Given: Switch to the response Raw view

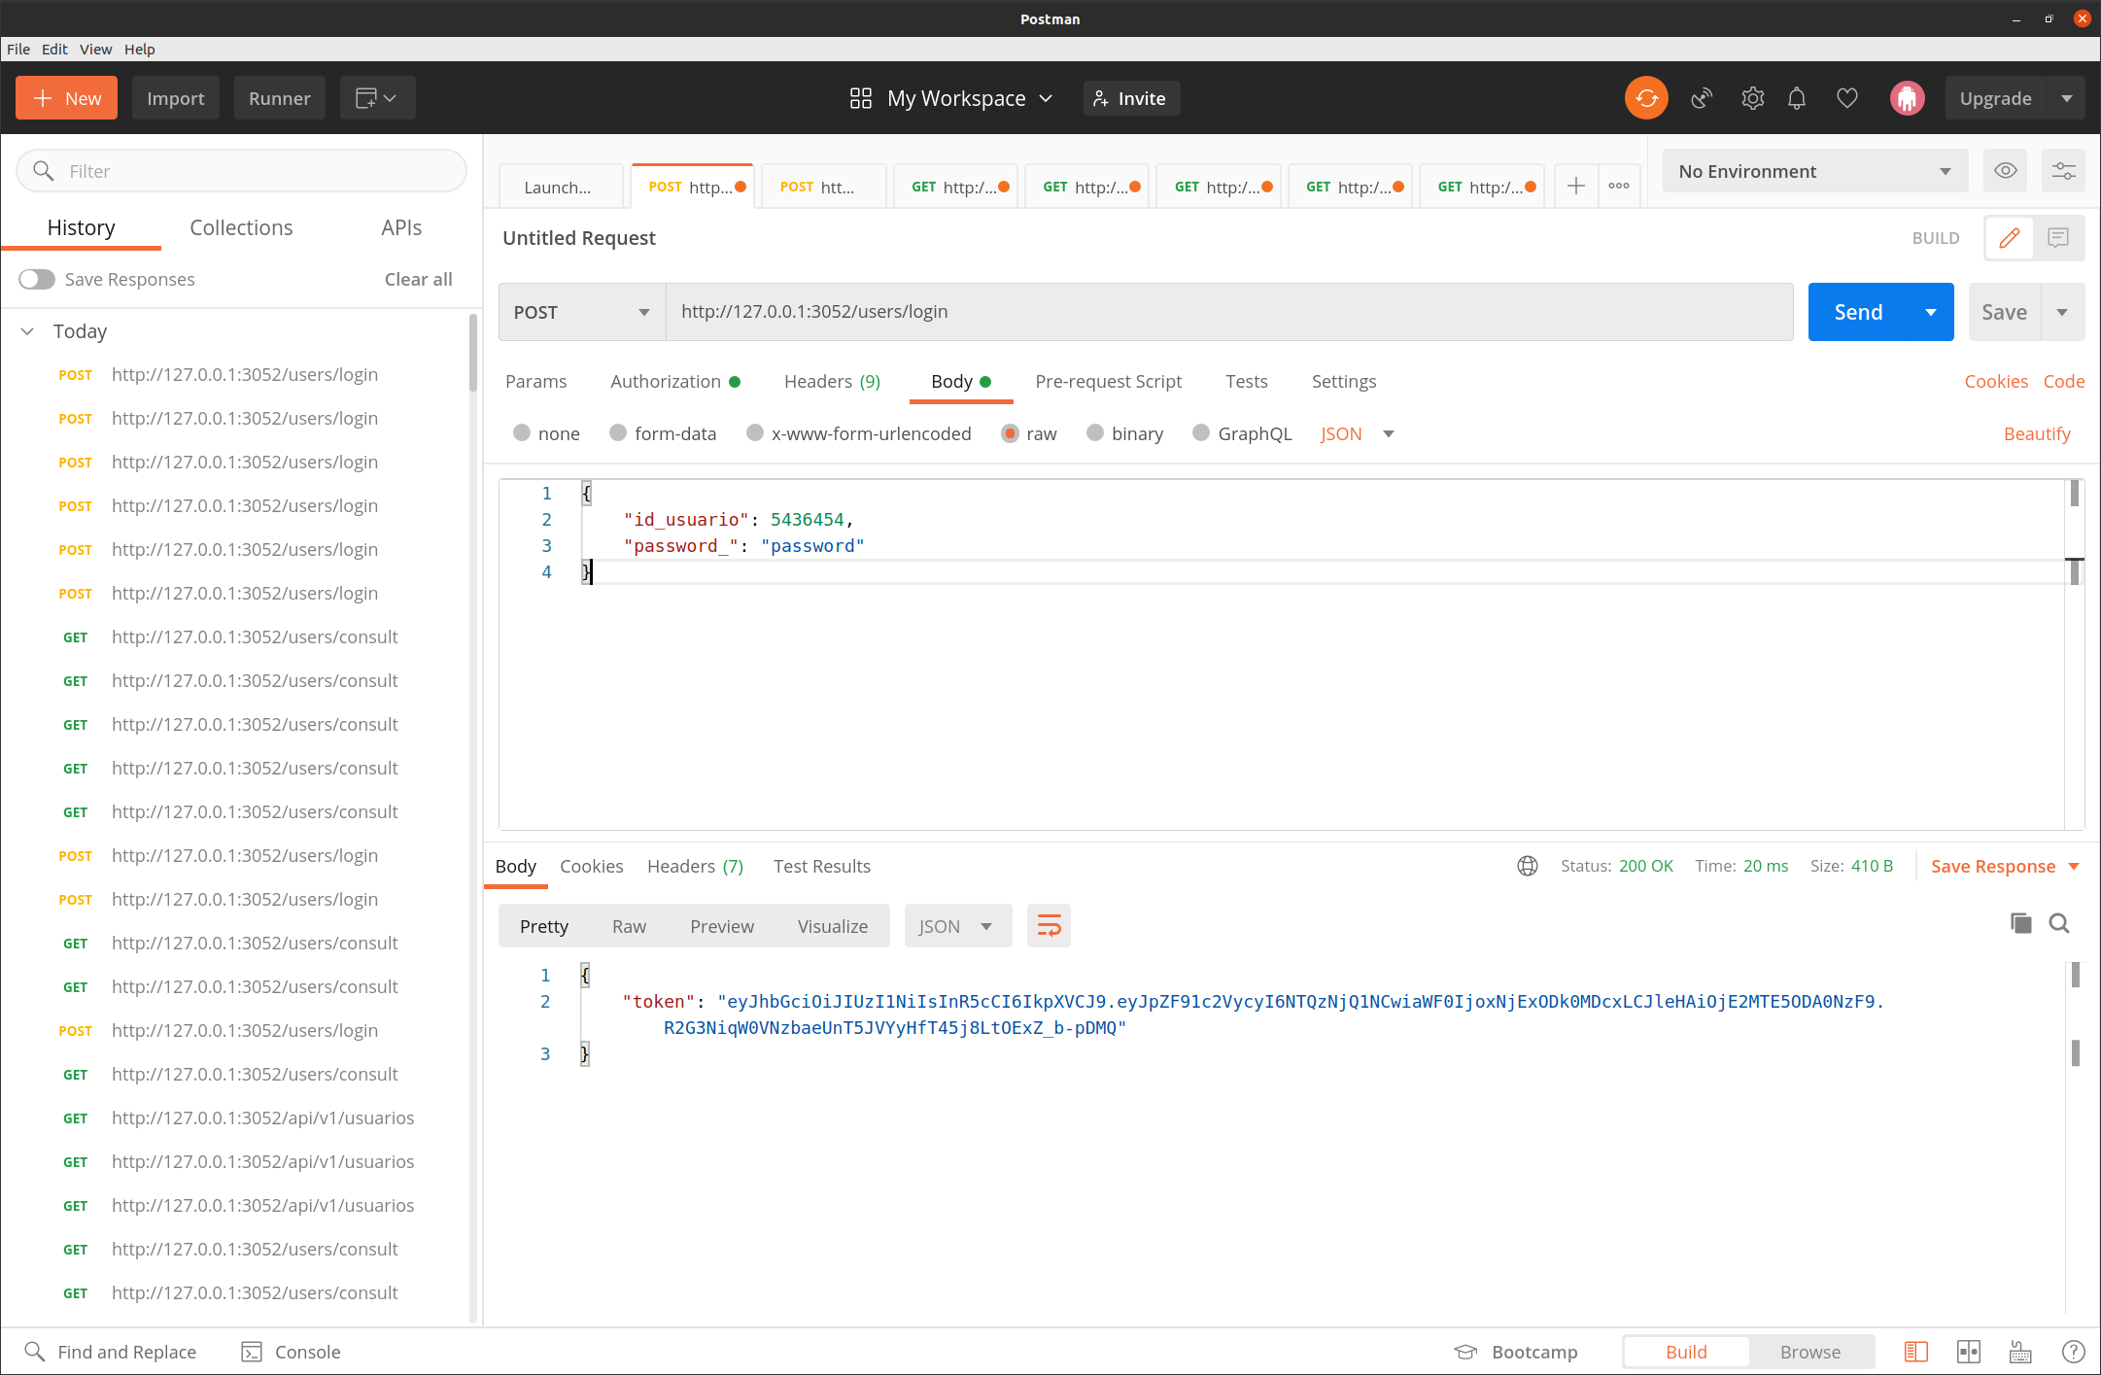Looking at the screenshot, I should point(629,926).
